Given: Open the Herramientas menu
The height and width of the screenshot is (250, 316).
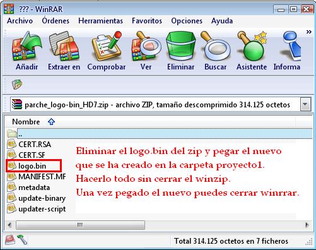Looking at the screenshot, I should point(100,21).
